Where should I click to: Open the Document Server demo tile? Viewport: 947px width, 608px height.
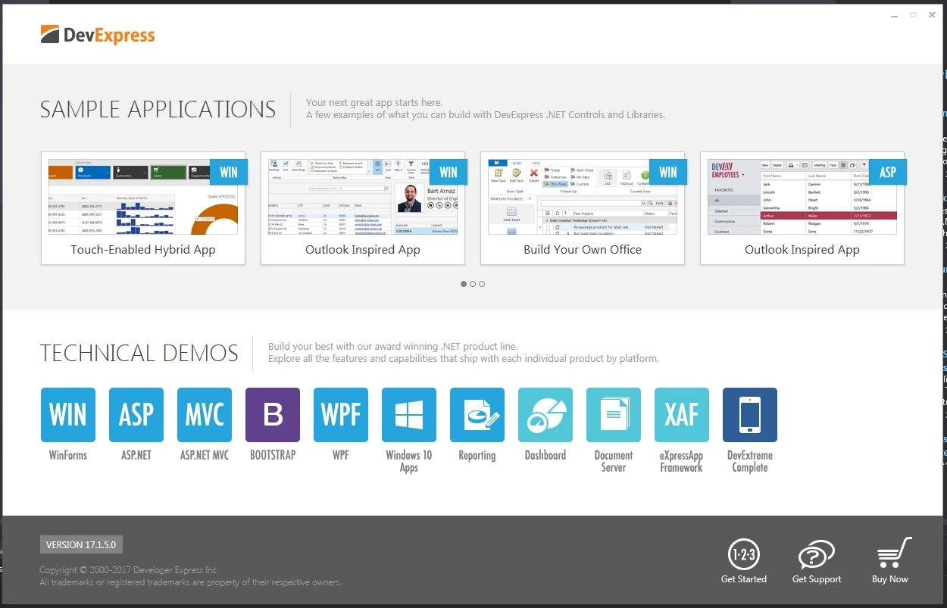(x=614, y=414)
